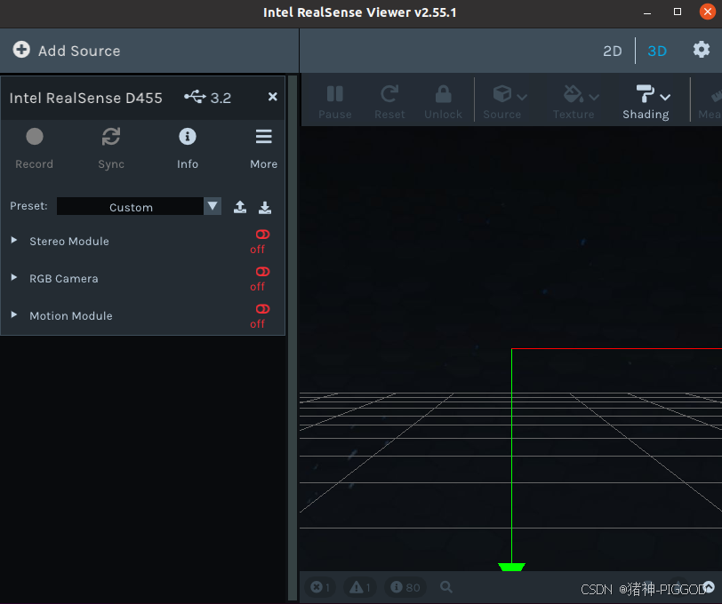
Task: Expand the Motion Module section
Action: coord(14,314)
